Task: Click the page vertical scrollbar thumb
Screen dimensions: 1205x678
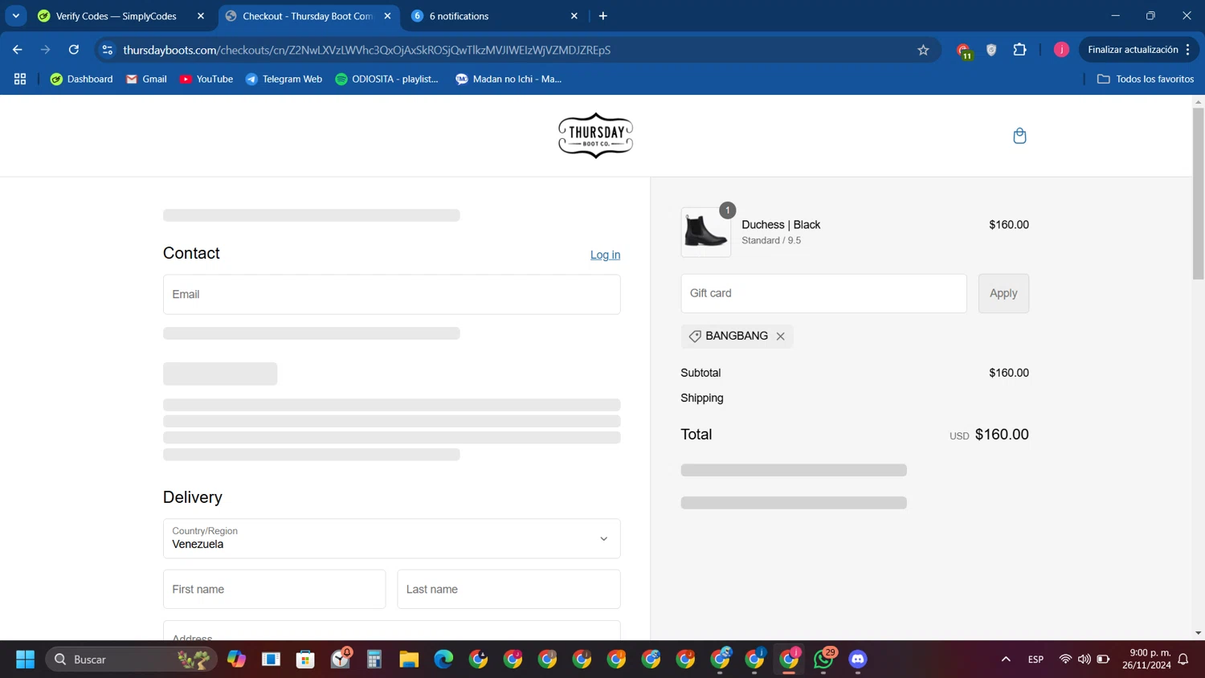Action: 1198,193
